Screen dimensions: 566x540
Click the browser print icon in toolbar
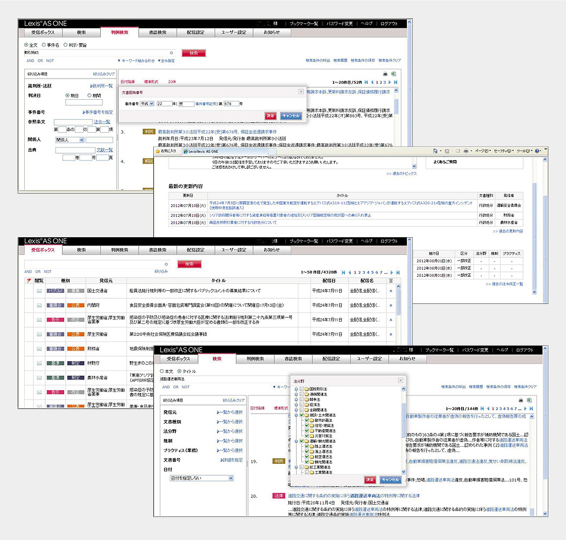point(466,151)
